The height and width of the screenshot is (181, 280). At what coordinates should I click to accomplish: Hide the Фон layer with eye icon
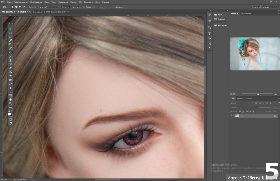coord(232,116)
